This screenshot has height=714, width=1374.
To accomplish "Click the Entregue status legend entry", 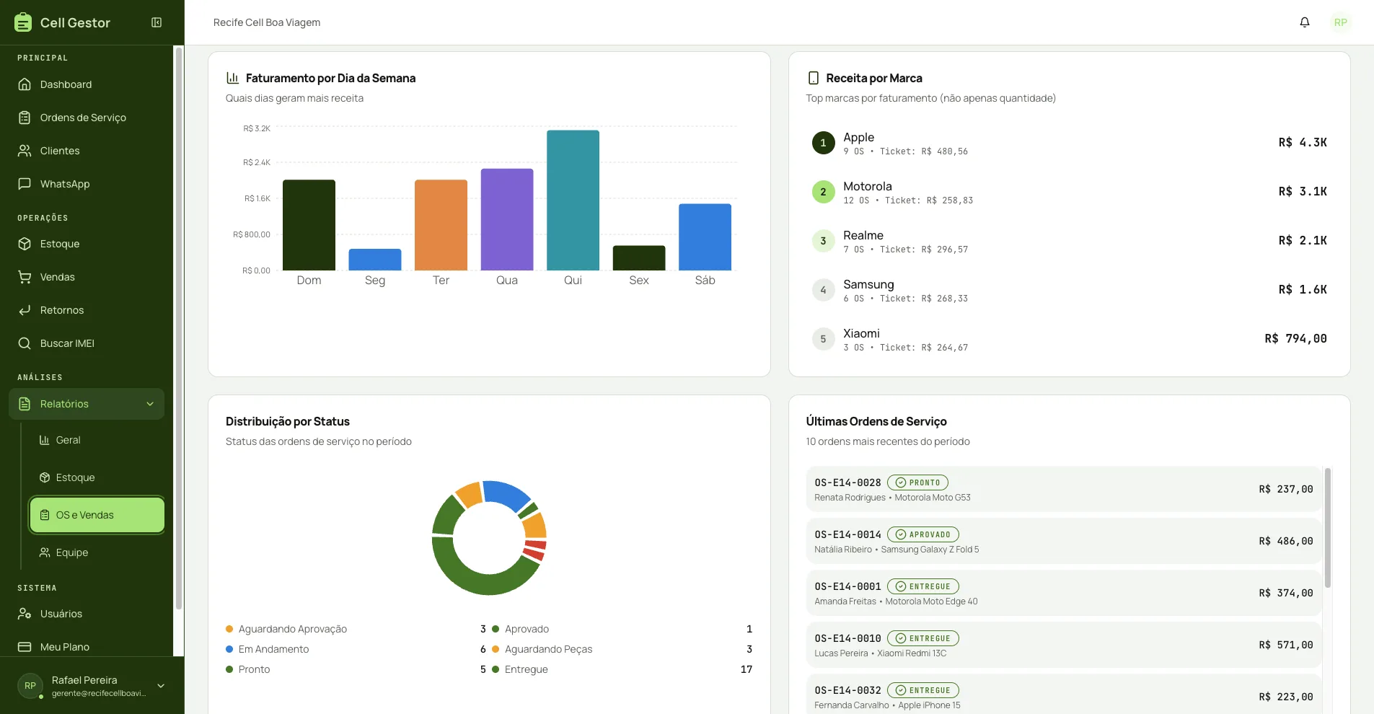I will (x=622, y=669).
